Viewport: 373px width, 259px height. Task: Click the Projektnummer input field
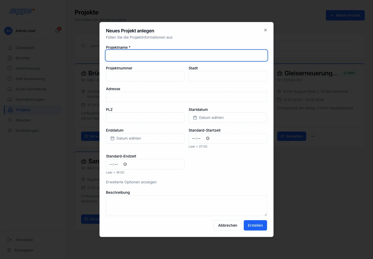point(145,76)
